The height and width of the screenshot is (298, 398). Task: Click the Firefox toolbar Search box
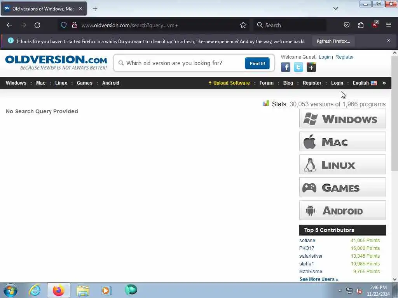click(290, 25)
